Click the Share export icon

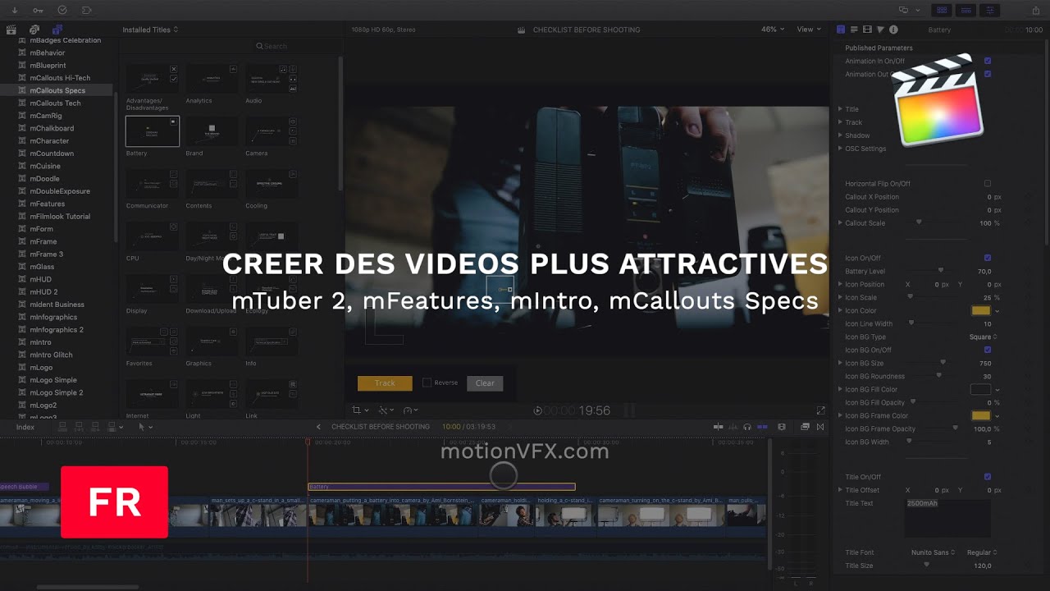(x=1035, y=10)
